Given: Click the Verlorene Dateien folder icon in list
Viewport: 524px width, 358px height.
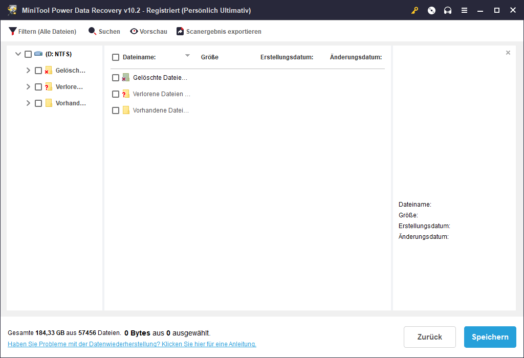Looking at the screenshot, I should (126, 94).
